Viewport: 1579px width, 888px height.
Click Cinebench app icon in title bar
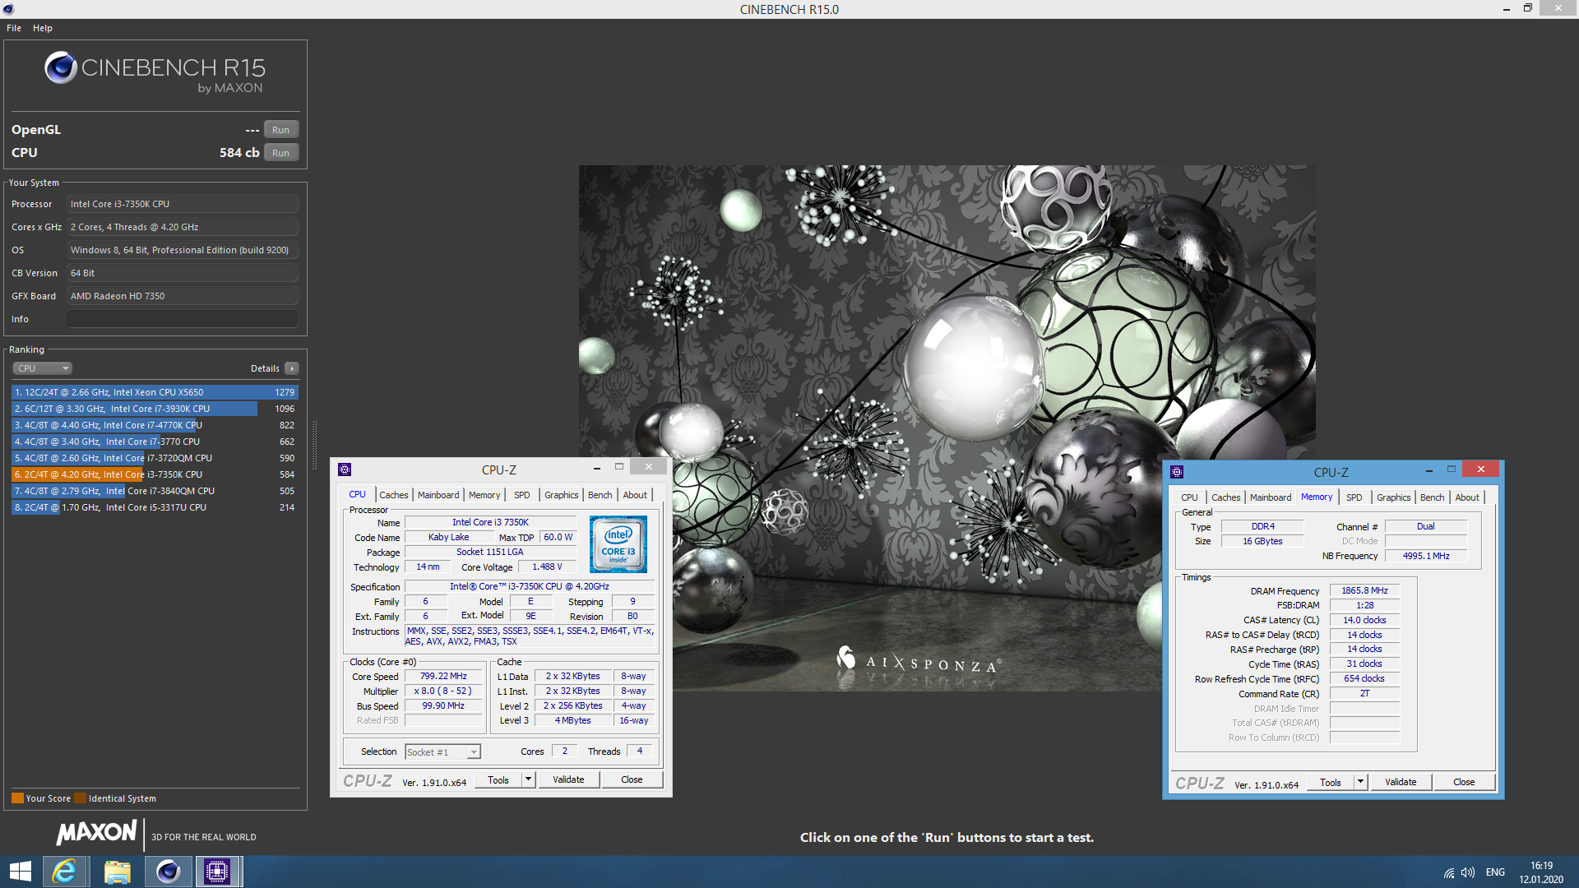pos(8,9)
